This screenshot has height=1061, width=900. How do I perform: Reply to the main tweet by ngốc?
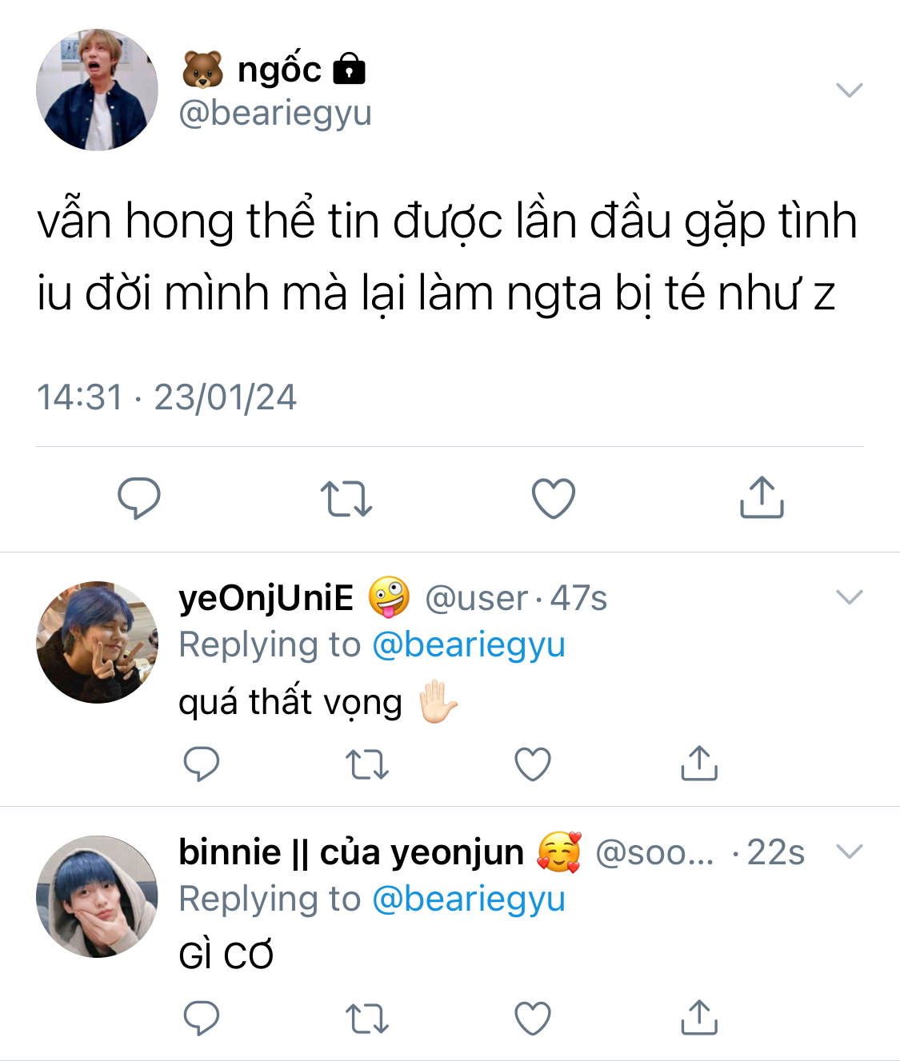pyautogui.click(x=139, y=498)
